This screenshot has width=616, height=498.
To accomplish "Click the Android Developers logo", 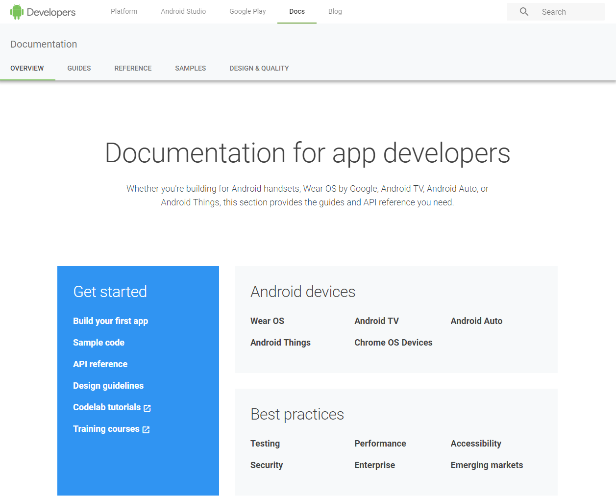I will (43, 11).
